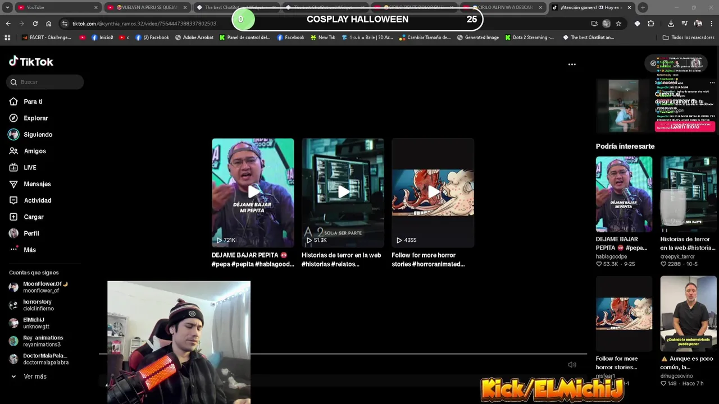Play the DEJAME BAJAR PEPITA video

click(x=253, y=192)
